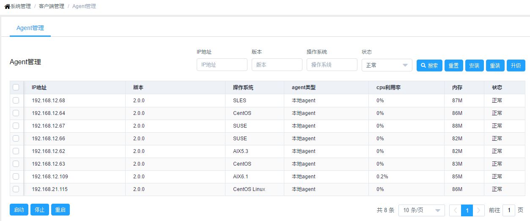Click the 升级 upgrade button
This screenshot has height=221, width=530.
pyautogui.click(x=516, y=65)
